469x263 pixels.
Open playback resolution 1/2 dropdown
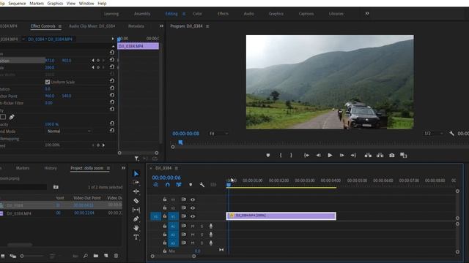click(x=433, y=133)
